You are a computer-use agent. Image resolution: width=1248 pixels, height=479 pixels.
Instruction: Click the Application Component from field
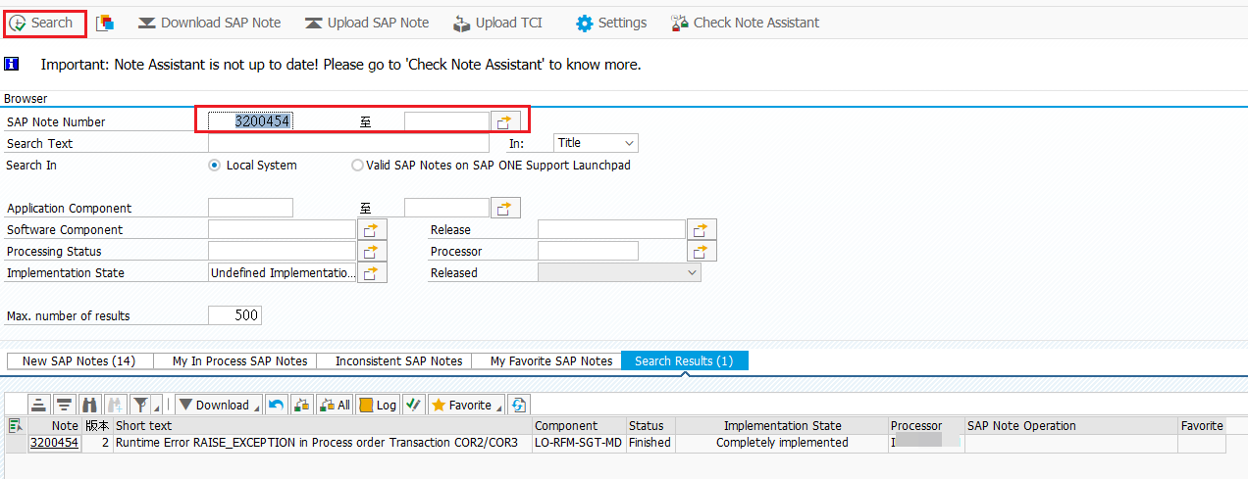(x=250, y=208)
